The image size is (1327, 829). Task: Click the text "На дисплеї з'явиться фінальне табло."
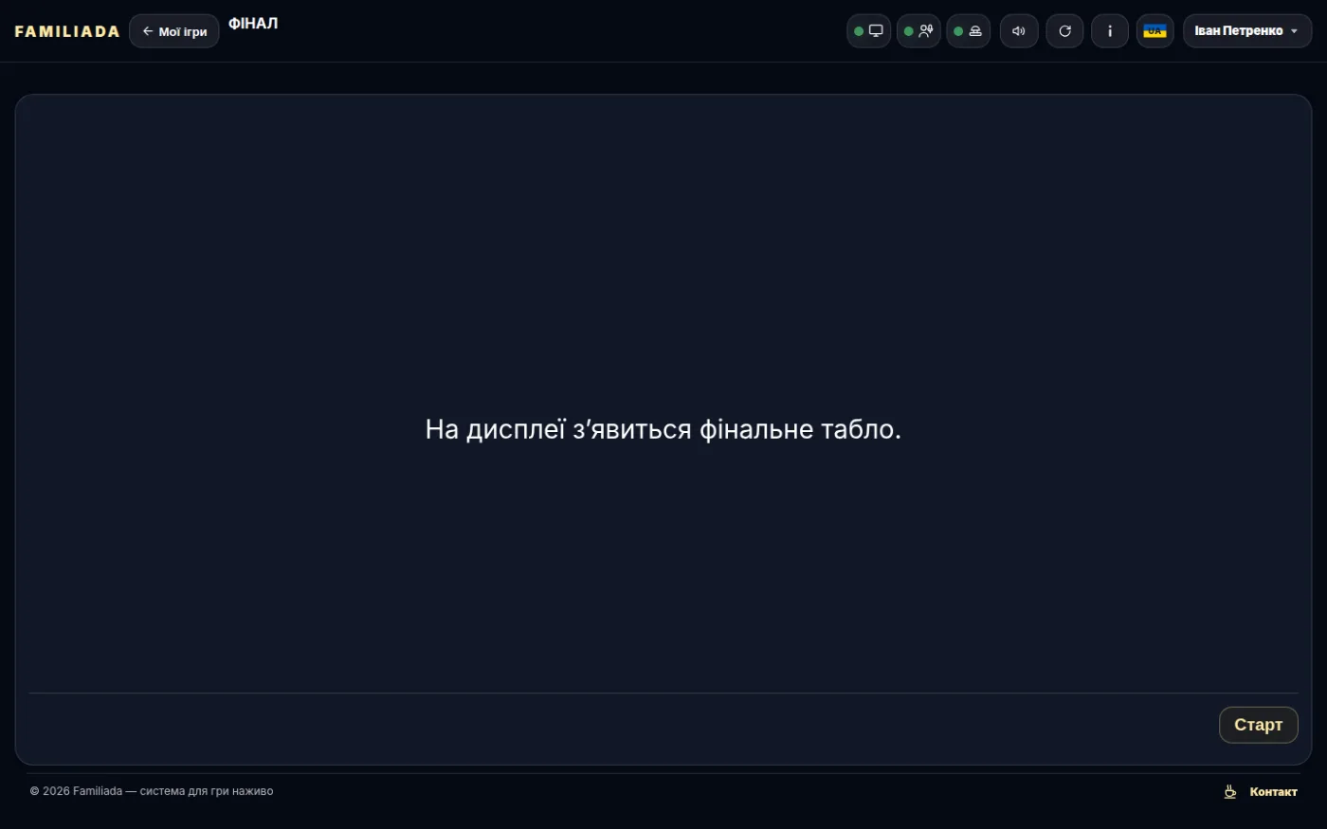pos(663,429)
